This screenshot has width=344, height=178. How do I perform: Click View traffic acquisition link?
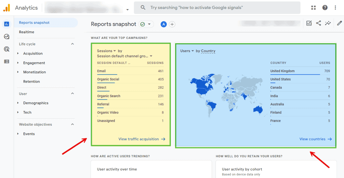[139, 139]
